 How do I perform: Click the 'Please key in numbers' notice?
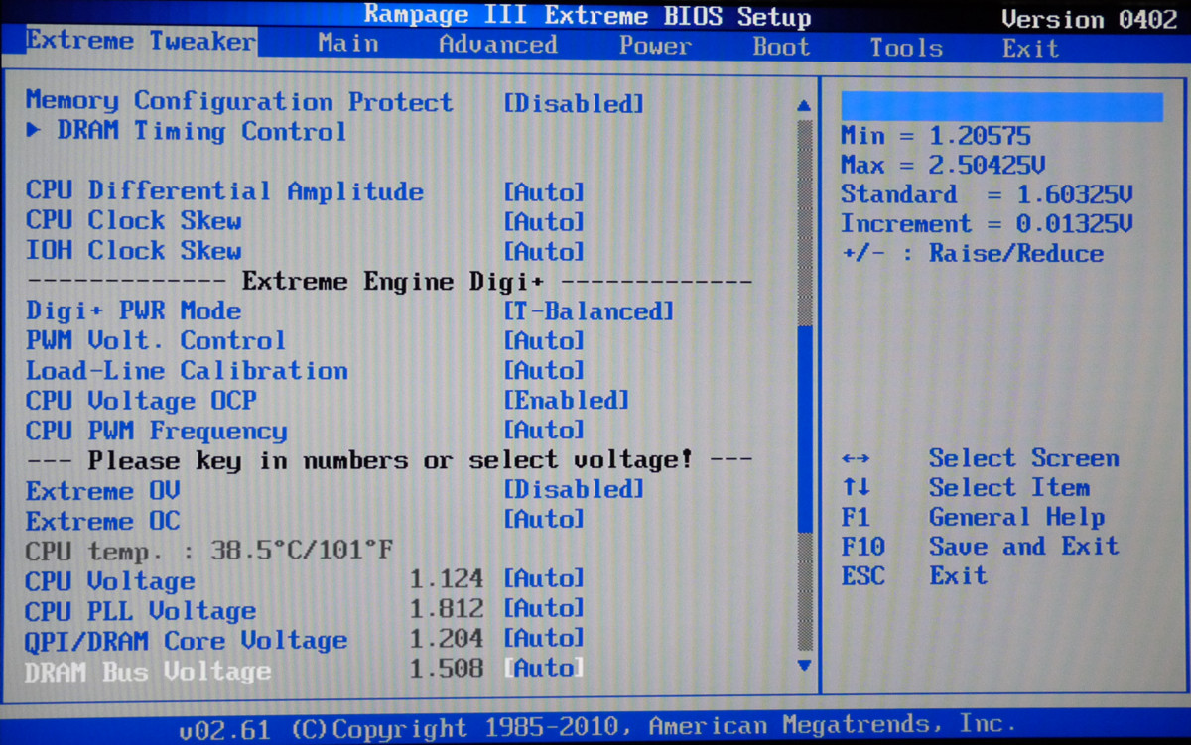389,460
